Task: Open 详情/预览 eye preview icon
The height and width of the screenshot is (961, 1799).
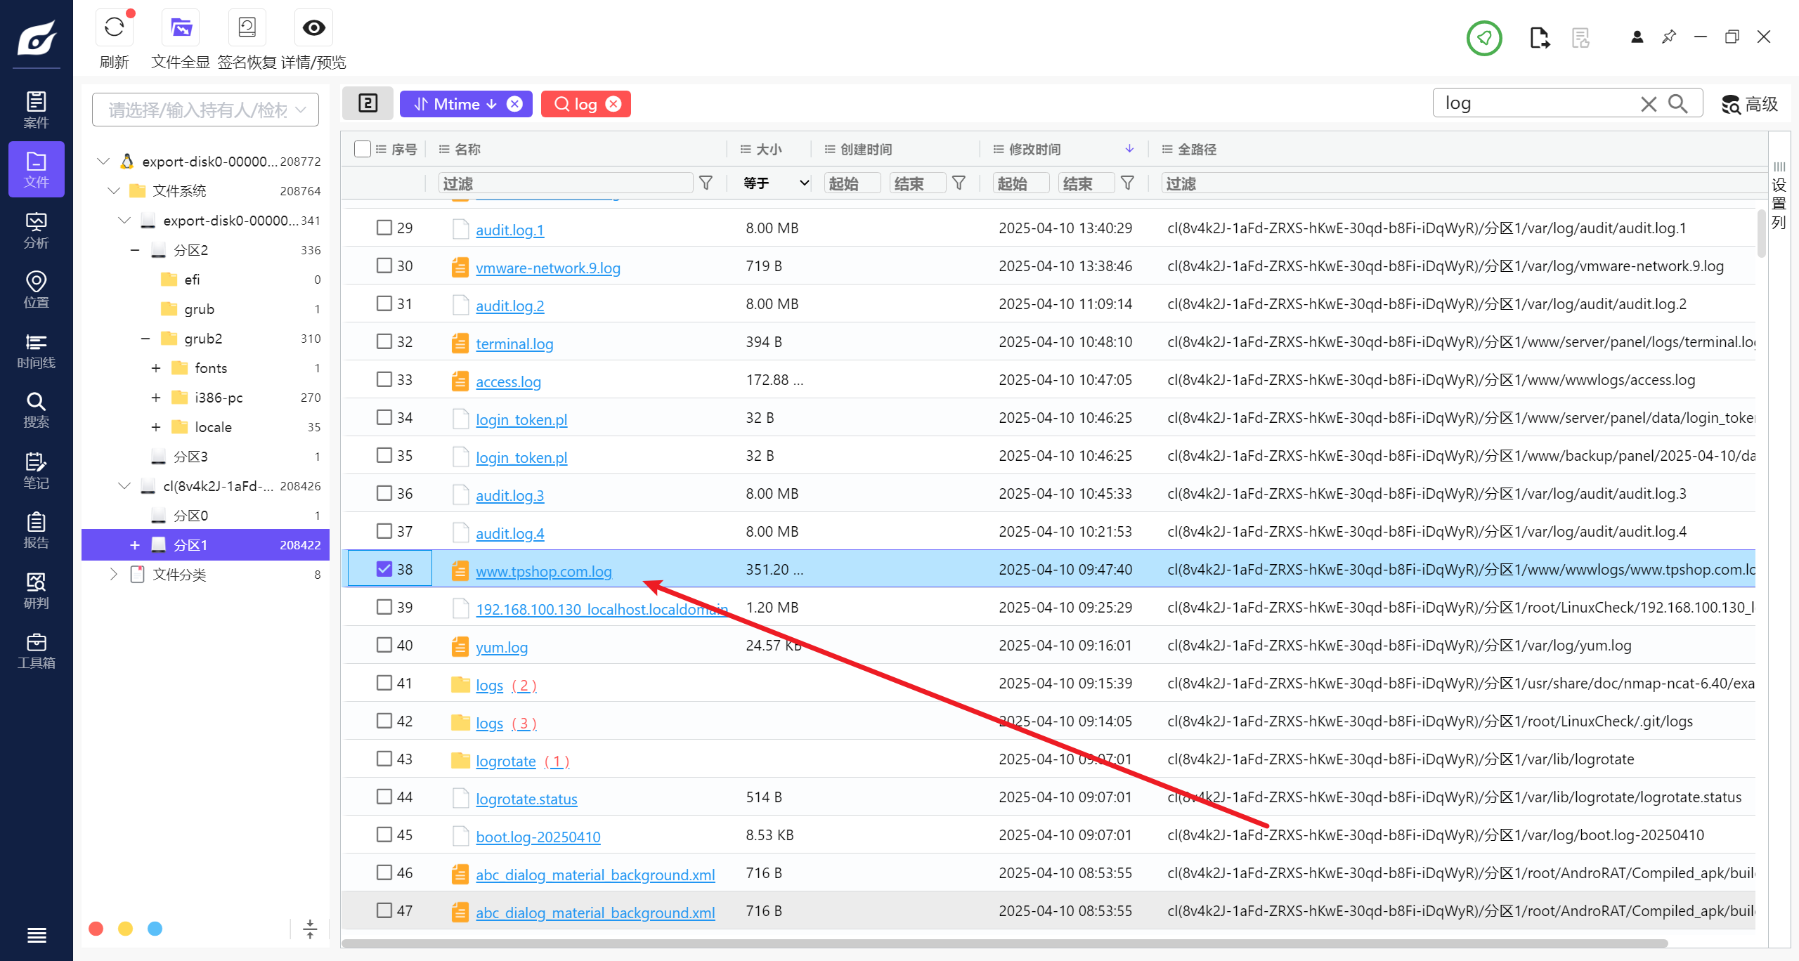Action: click(313, 28)
